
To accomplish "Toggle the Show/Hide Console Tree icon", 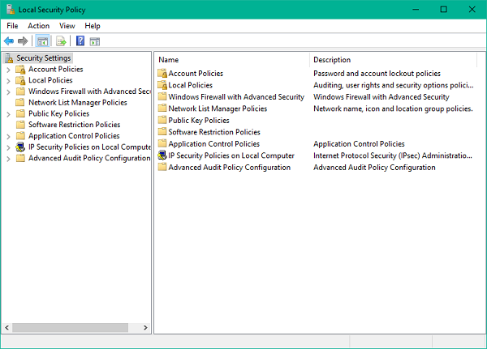I will point(42,41).
